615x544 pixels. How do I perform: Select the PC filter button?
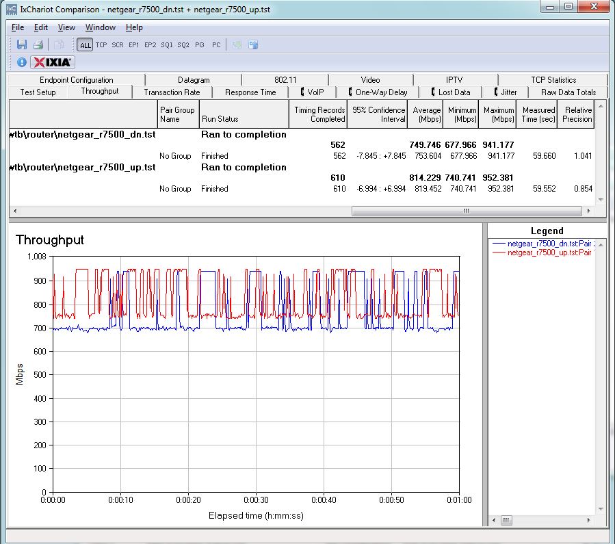[x=216, y=45]
